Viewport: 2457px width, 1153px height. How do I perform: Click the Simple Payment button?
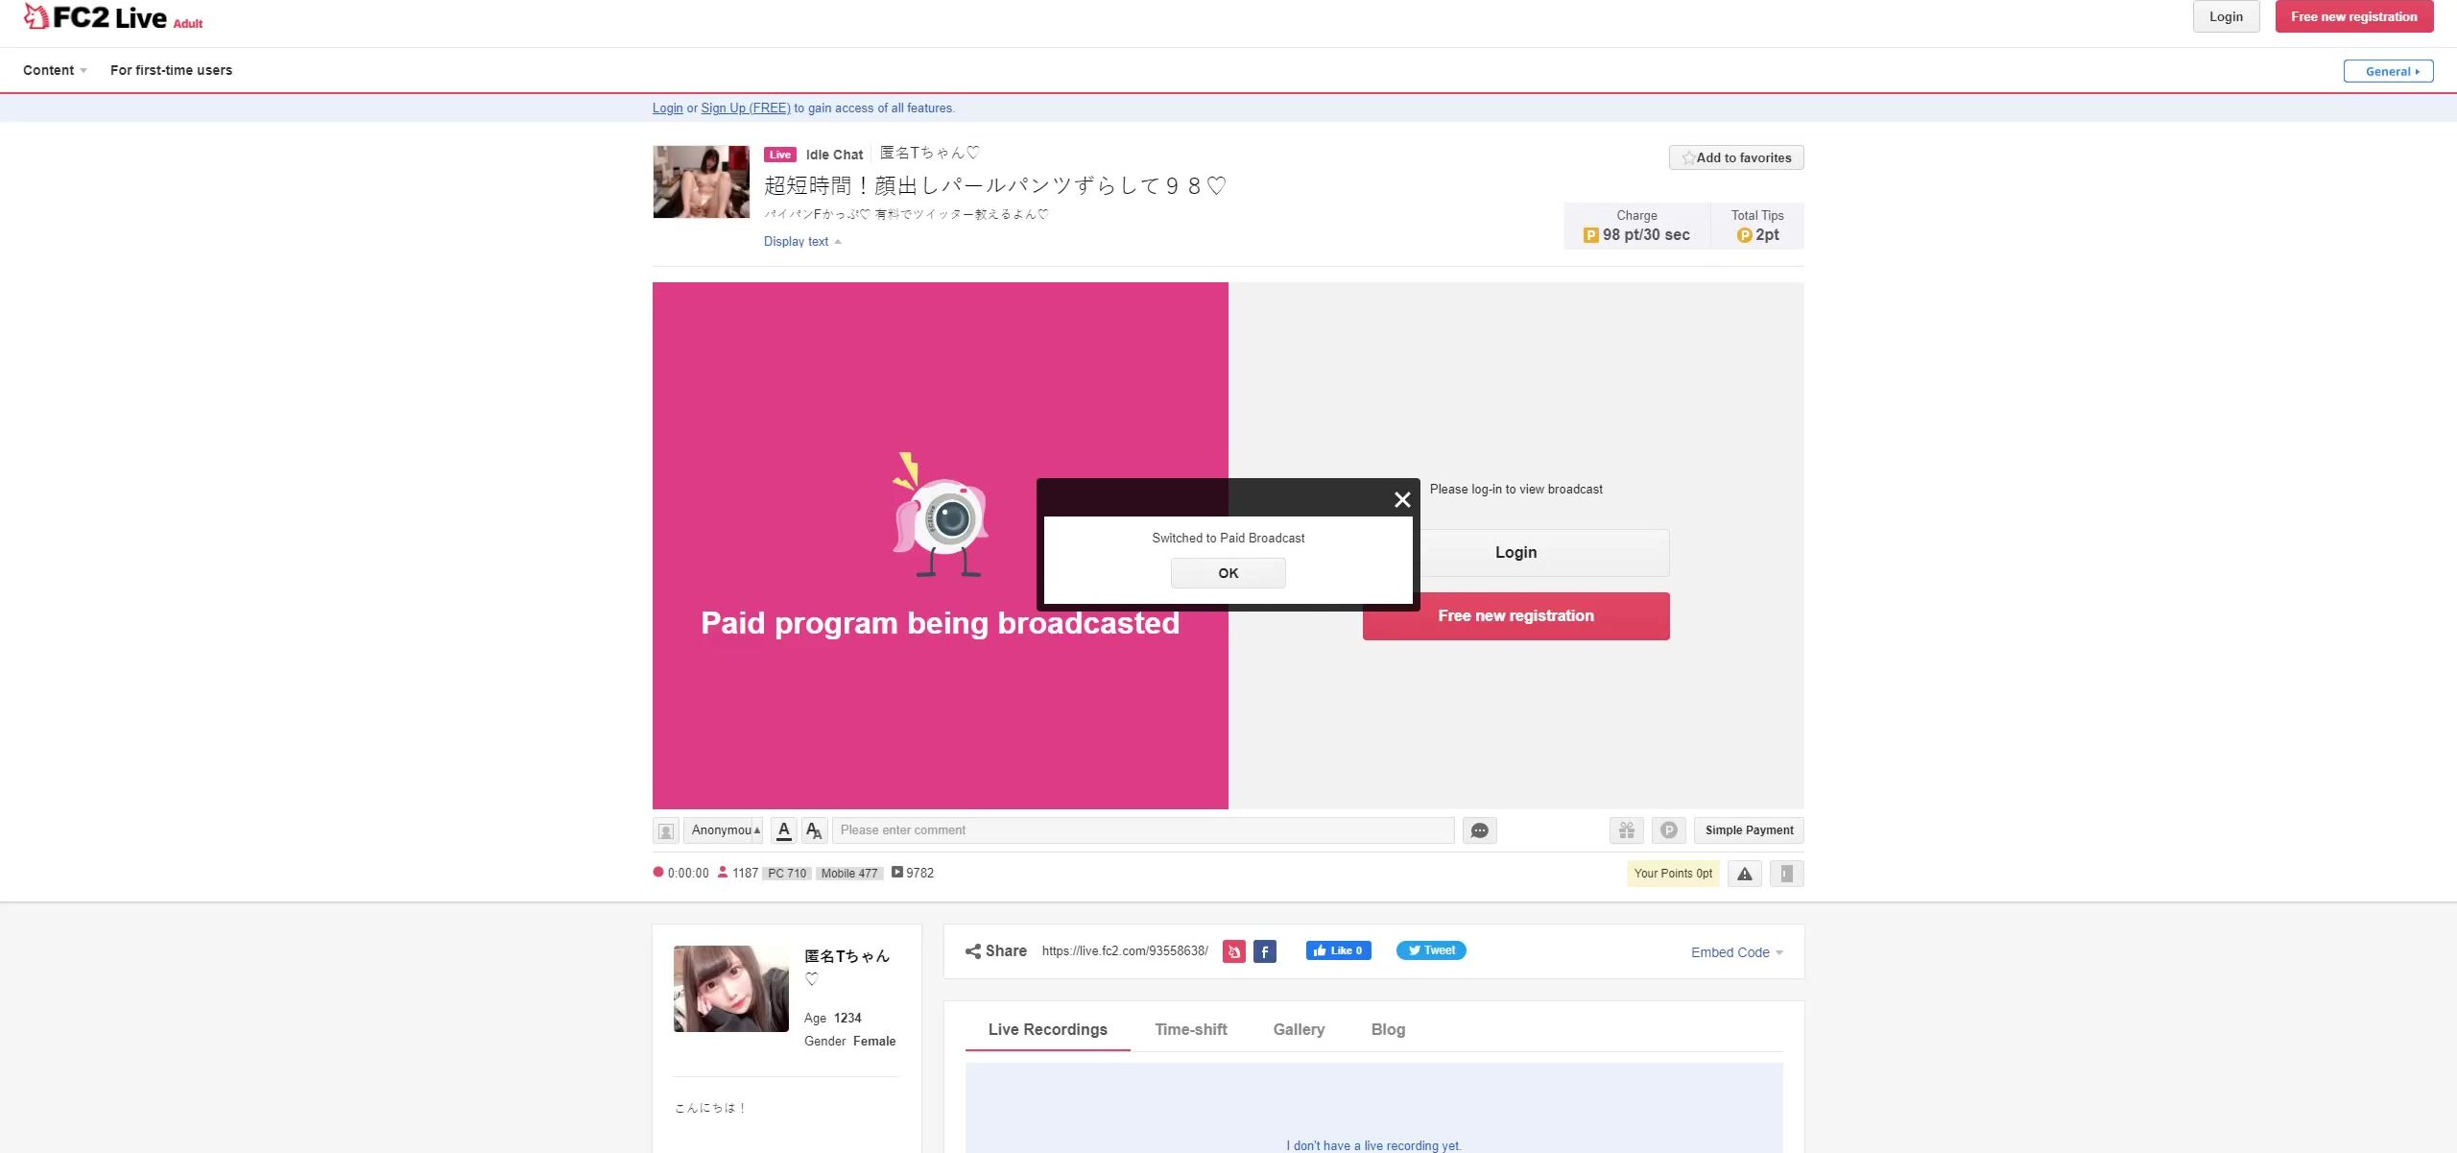point(1749,830)
